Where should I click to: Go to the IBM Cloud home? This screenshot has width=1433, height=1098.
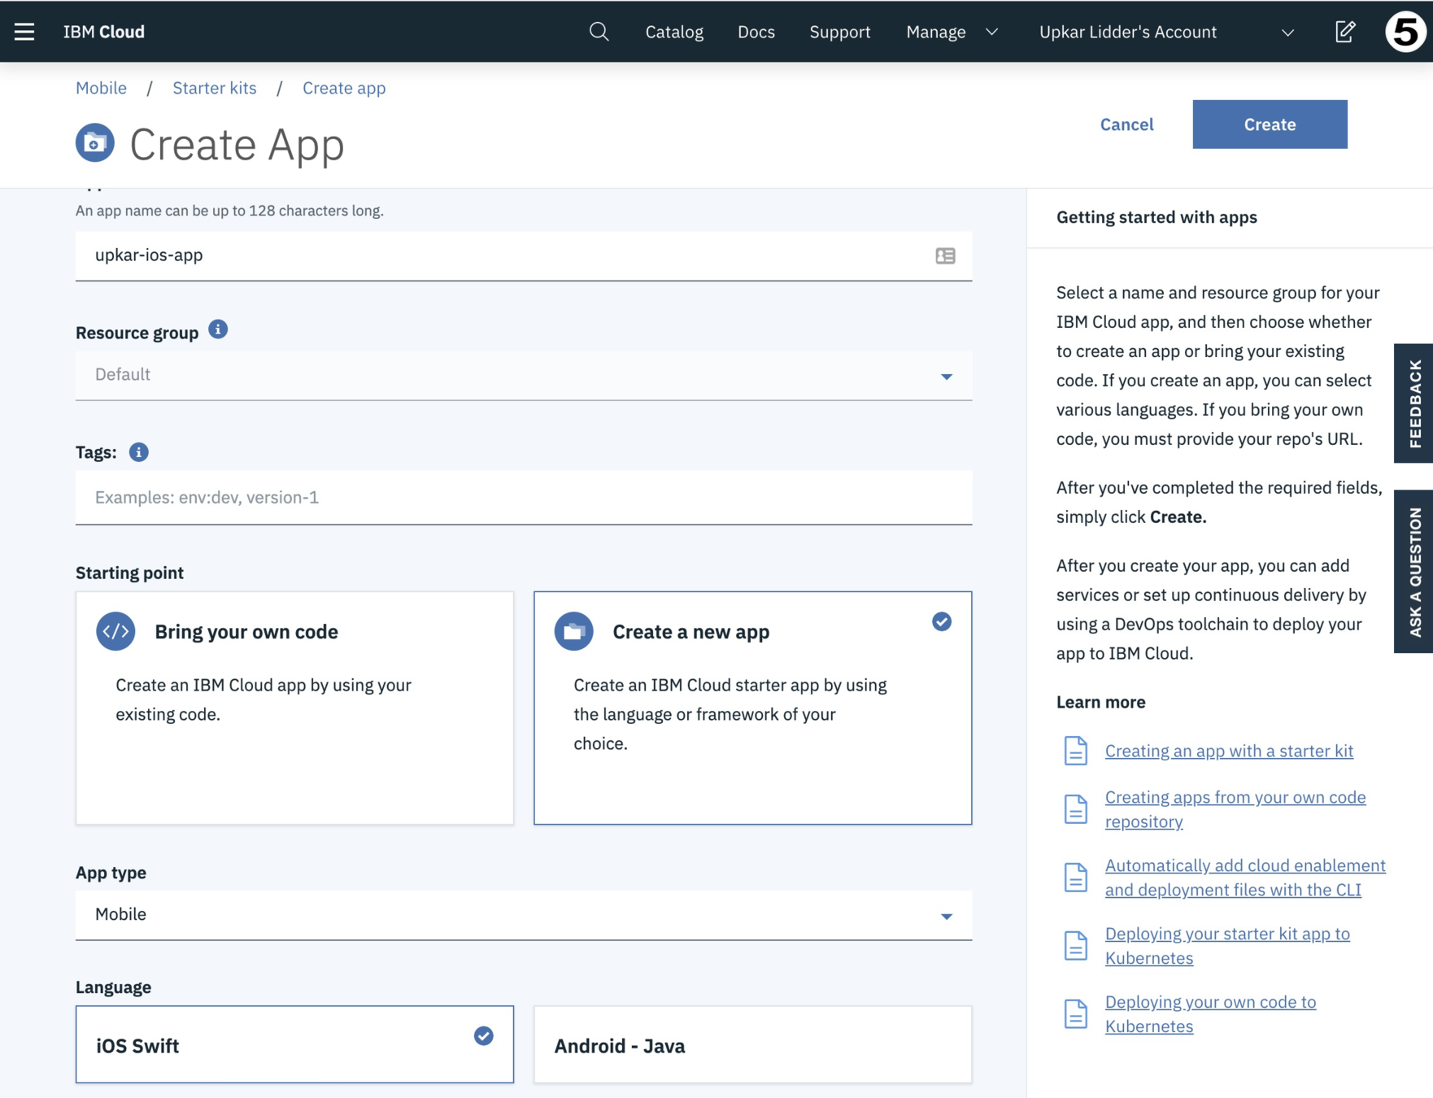click(x=104, y=32)
